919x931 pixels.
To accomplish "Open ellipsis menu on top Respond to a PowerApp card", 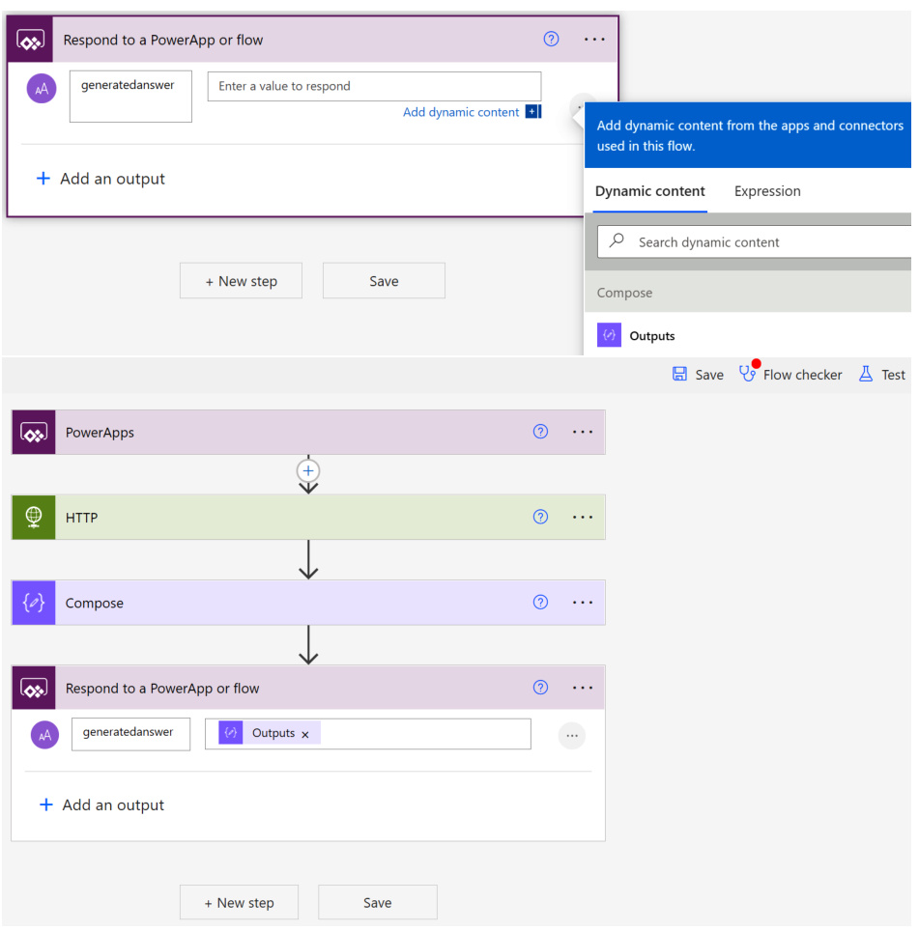I will coord(594,40).
